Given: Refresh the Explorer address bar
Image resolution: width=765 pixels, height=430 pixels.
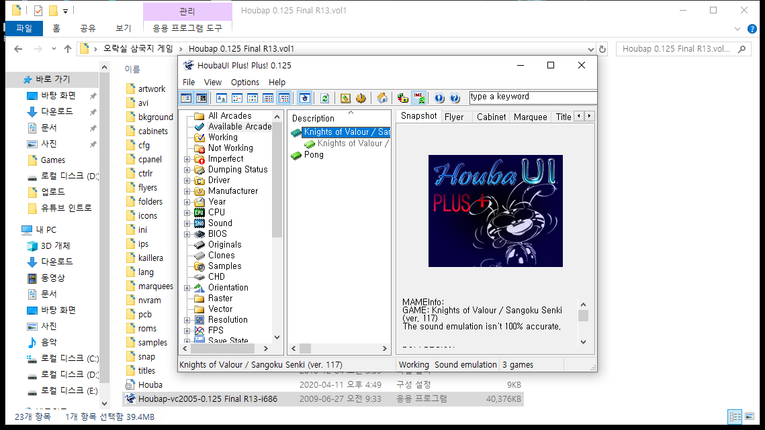Looking at the screenshot, I should [x=602, y=49].
